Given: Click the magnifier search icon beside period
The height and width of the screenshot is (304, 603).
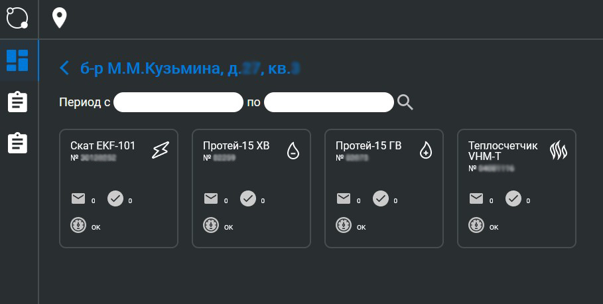Looking at the screenshot, I should [405, 103].
